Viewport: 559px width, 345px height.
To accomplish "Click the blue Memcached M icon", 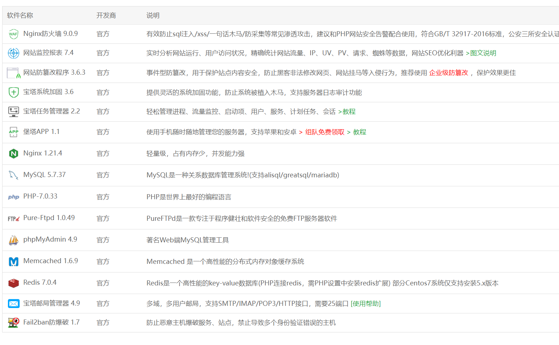I will (x=13, y=262).
